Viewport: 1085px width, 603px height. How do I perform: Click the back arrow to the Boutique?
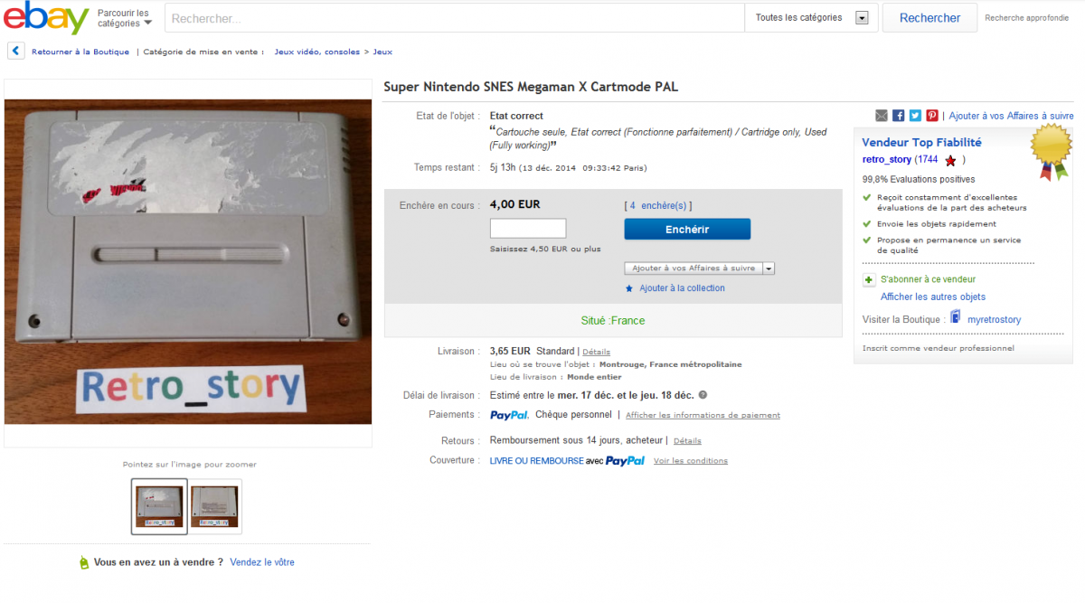[16, 52]
